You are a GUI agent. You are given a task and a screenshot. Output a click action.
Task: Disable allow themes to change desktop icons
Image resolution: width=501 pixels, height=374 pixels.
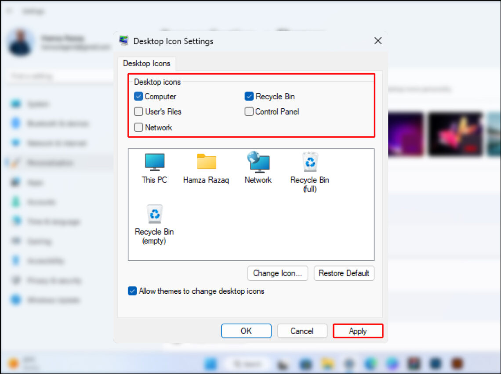(132, 291)
